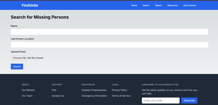Click the LEGAL footer heading

(115, 85)
